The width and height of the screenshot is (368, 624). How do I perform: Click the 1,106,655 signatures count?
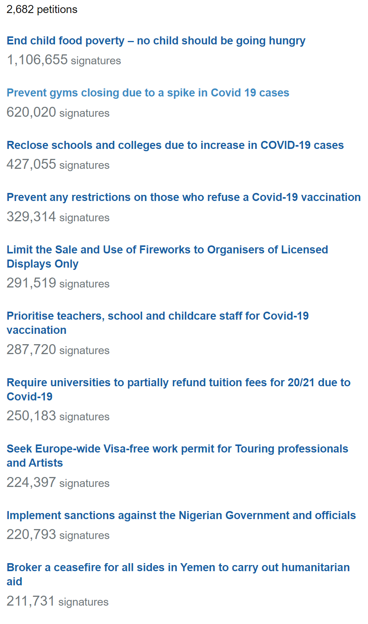pyautogui.click(x=64, y=60)
